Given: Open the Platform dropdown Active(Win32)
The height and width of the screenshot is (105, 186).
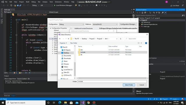Looking at the screenshot, I should [105, 24].
